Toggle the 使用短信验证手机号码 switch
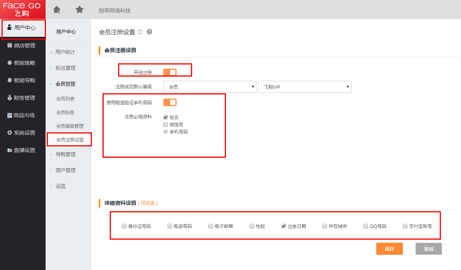Viewport: 461px width, 270px height. (x=170, y=102)
